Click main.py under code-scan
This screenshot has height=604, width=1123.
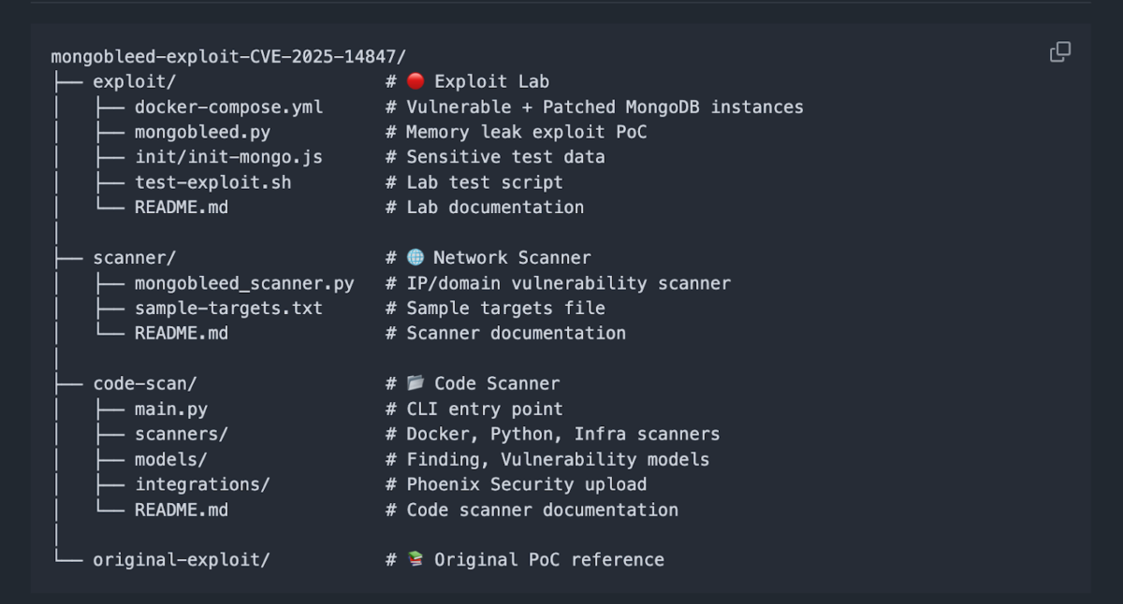pyautogui.click(x=171, y=410)
